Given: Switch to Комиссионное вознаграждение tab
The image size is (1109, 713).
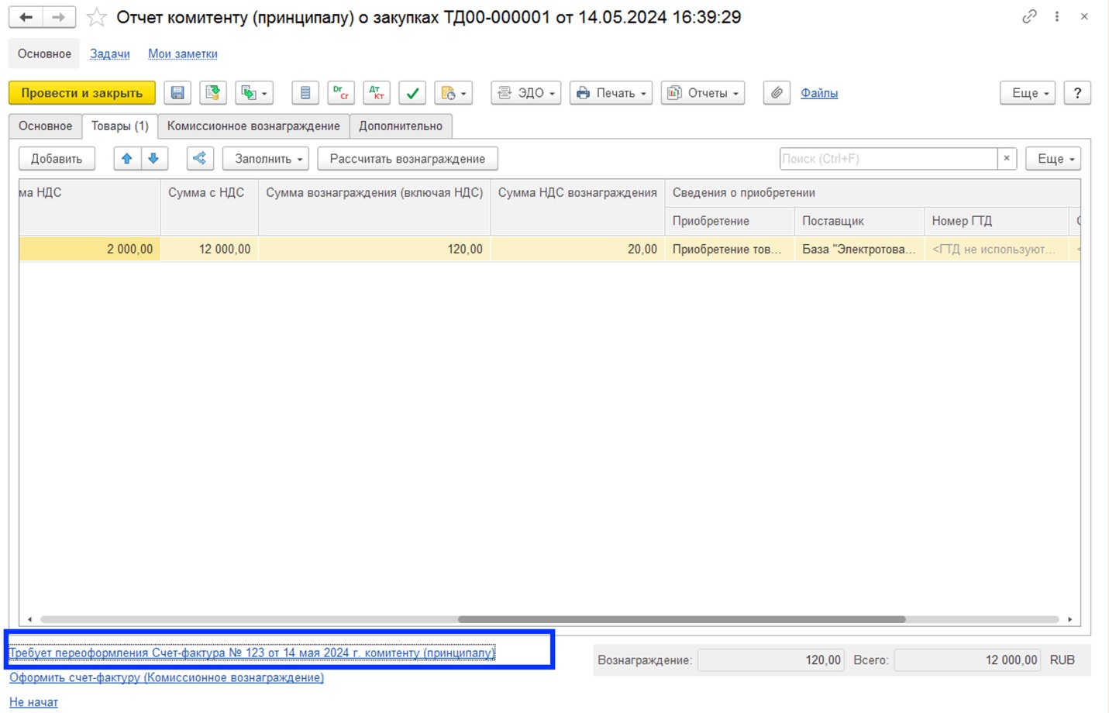Looking at the screenshot, I should (253, 126).
